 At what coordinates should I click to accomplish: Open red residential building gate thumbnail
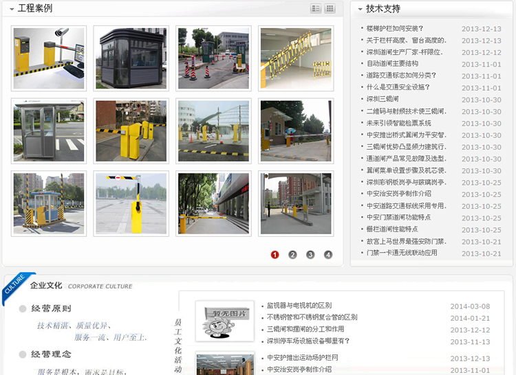pyautogui.click(x=296, y=203)
